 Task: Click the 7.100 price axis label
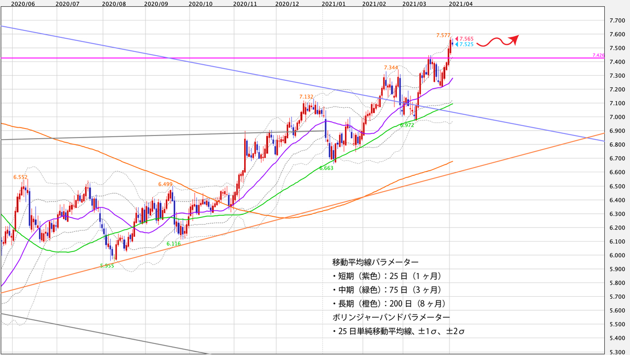[616, 103]
